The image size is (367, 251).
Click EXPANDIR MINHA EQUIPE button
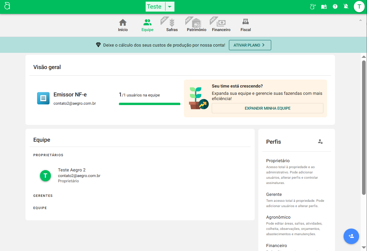pyautogui.click(x=267, y=108)
